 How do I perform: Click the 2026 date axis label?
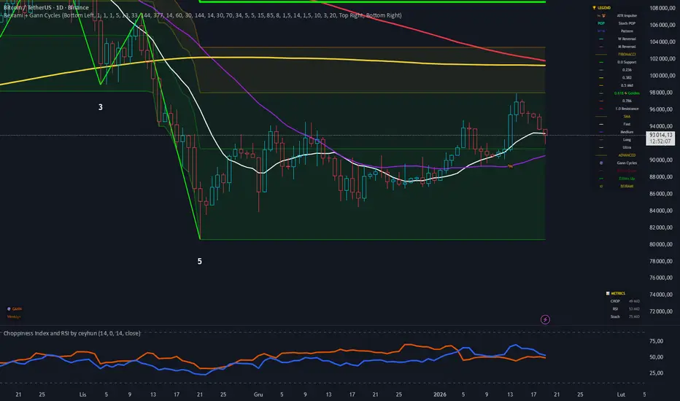(440, 394)
